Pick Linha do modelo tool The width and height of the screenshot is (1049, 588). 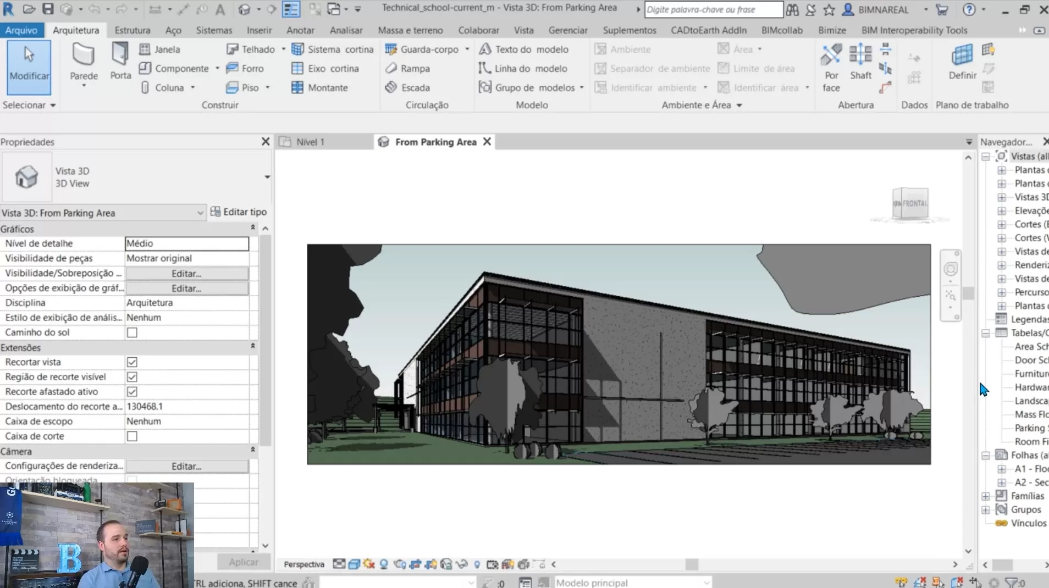(523, 69)
